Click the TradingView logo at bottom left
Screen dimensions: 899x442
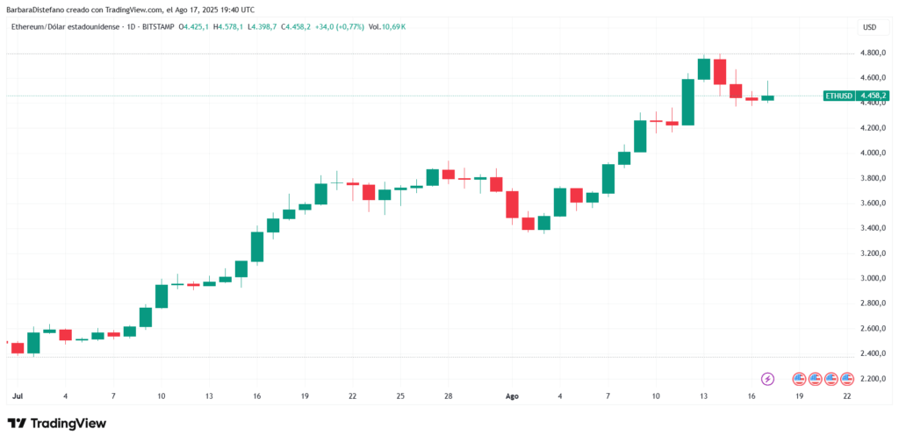pyautogui.click(x=56, y=424)
